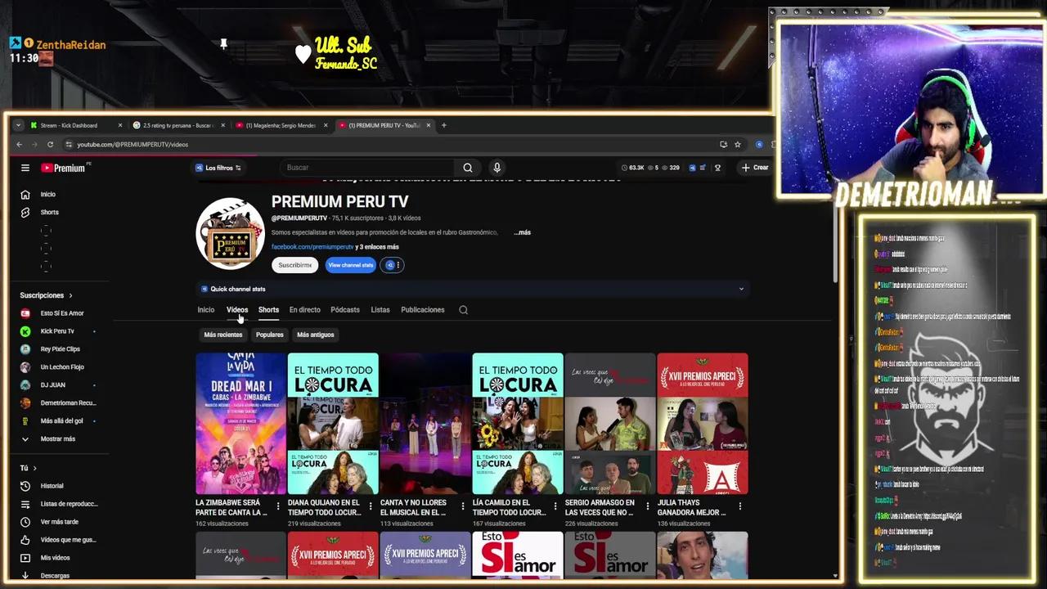Expand the Tú section arrow
This screenshot has height=589, width=1047.
tap(34, 468)
